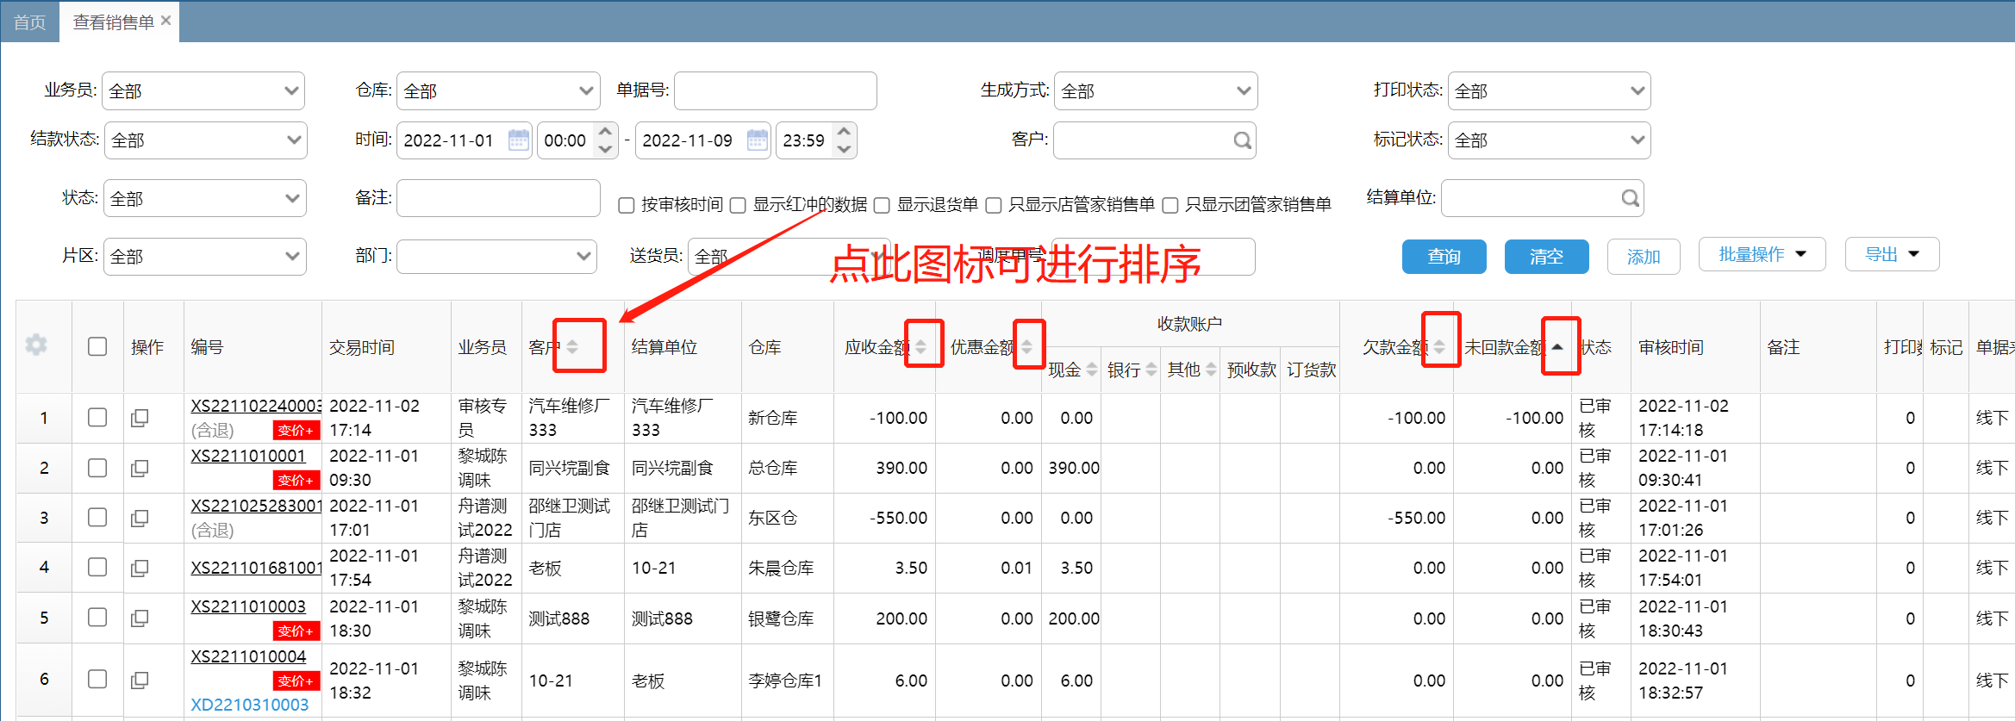Viewport: 2015px width, 721px height.
Task: Copy order XS221102240003 via operation icon
Action: pyautogui.click(x=140, y=418)
